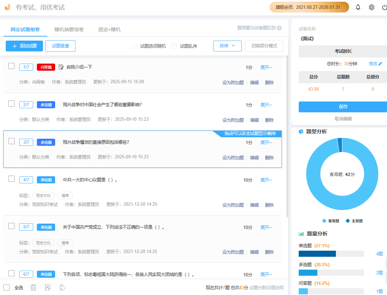
Task: Click the pencil icon next to 修改
Action: click(380, 64)
